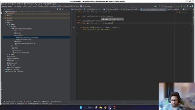Open Problems tool window

coord(28,101)
